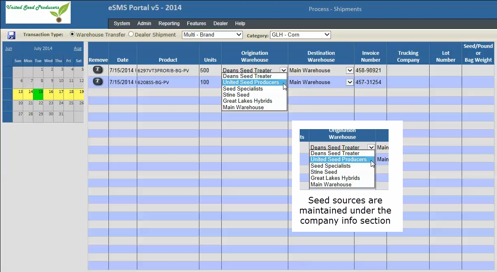Click the product field 6208SS-BG-PV
The height and width of the screenshot is (272, 497).
coord(168,82)
